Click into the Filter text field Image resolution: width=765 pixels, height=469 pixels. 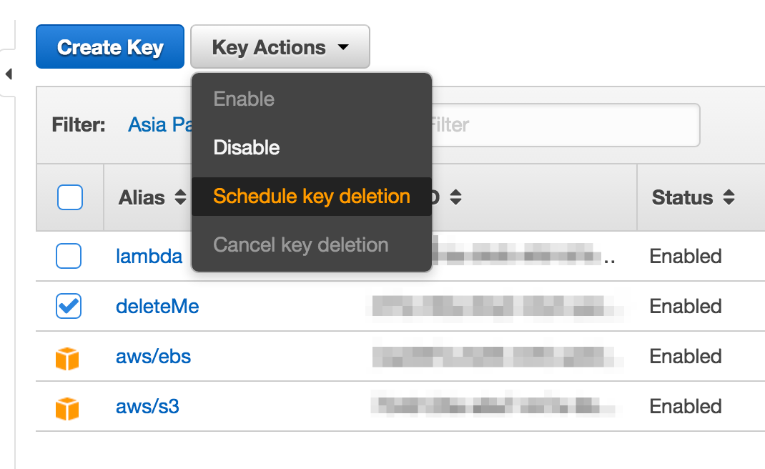565,125
